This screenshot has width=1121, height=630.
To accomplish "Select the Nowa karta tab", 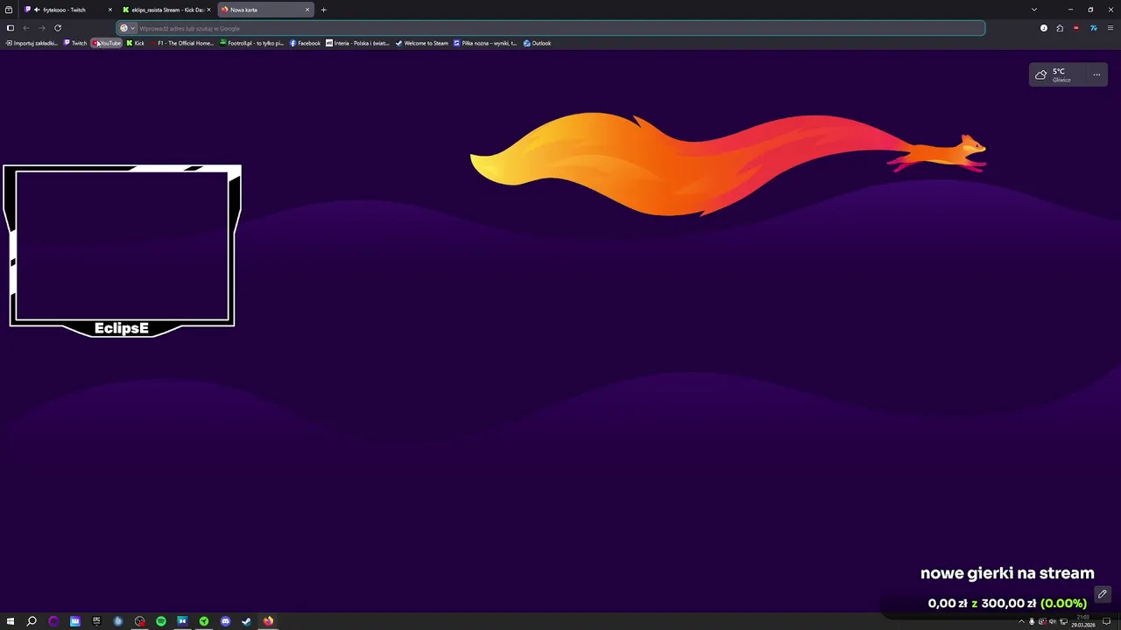I will (x=265, y=10).
